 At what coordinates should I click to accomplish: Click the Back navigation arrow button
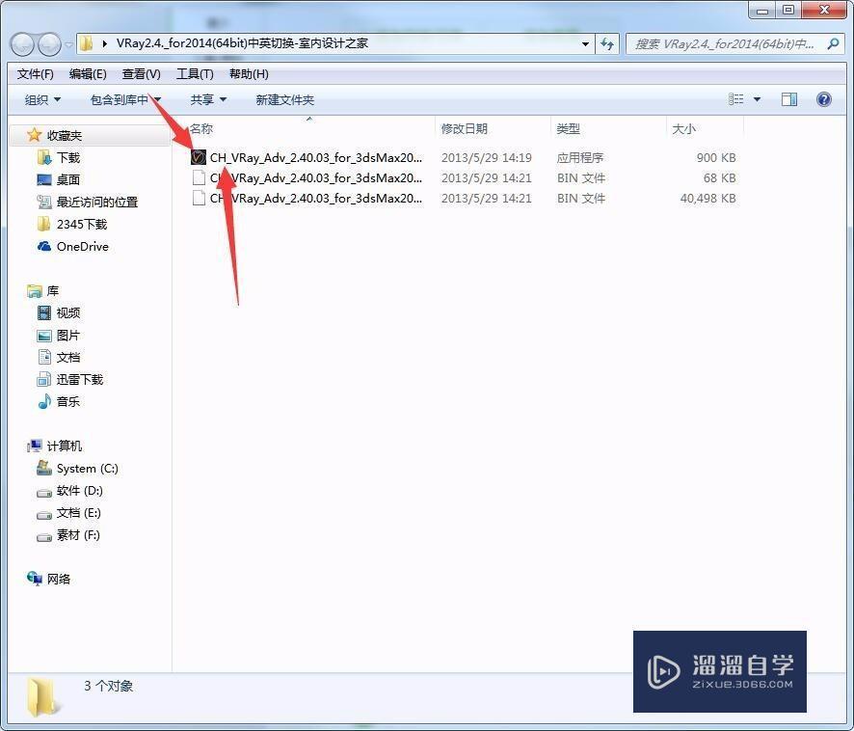(x=23, y=44)
